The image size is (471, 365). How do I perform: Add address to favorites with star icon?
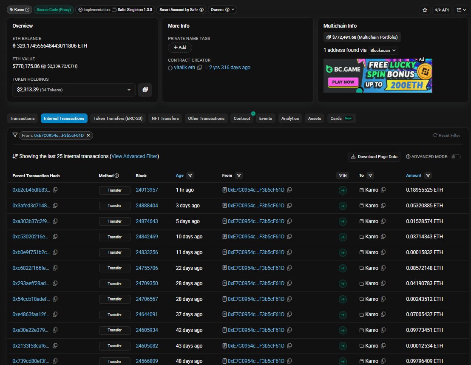pos(425,10)
